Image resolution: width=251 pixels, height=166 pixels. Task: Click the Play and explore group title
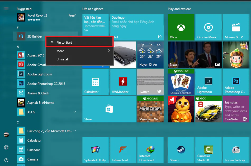[179, 9]
